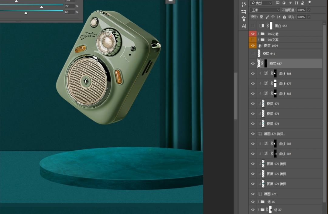Select layer 曲线 684
Image resolution: width=328 pixels, height=214 pixels.
coord(285,154)
